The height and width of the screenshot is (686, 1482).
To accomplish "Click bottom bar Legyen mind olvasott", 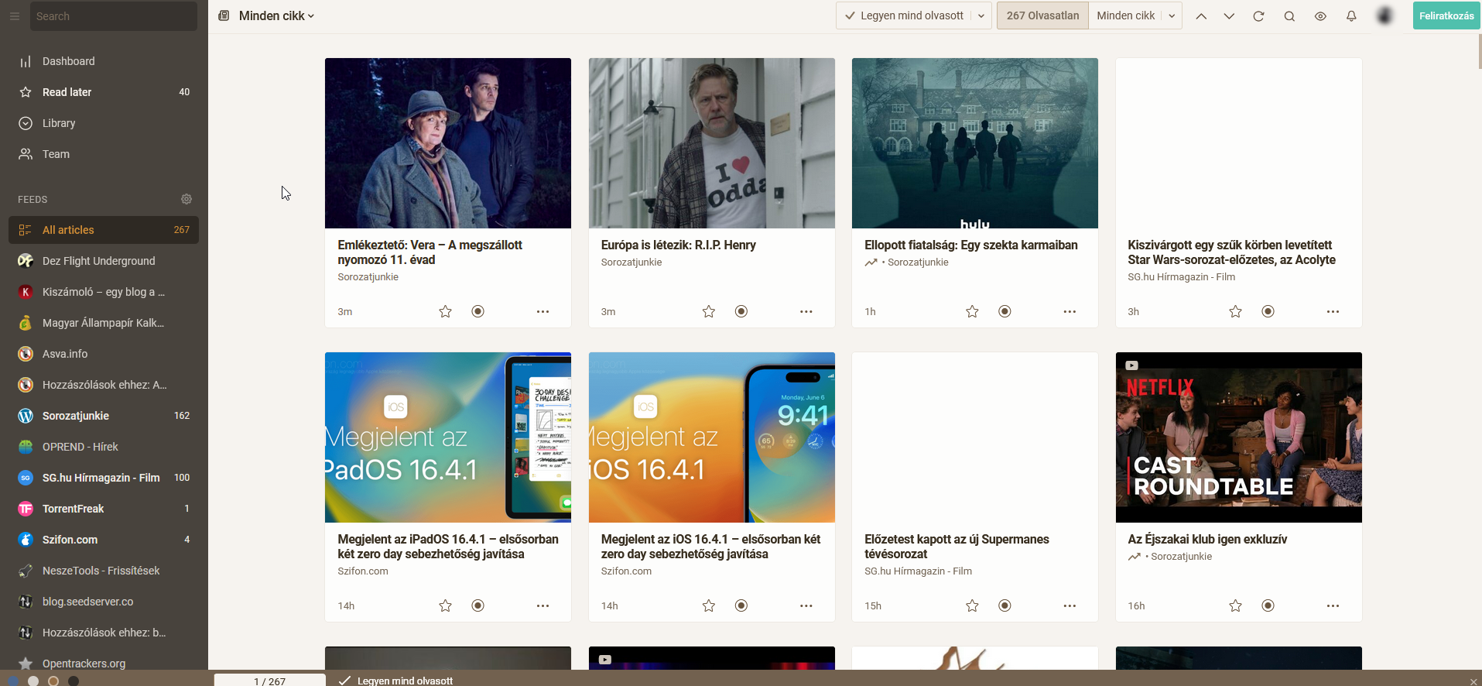I will pos(395,681).
